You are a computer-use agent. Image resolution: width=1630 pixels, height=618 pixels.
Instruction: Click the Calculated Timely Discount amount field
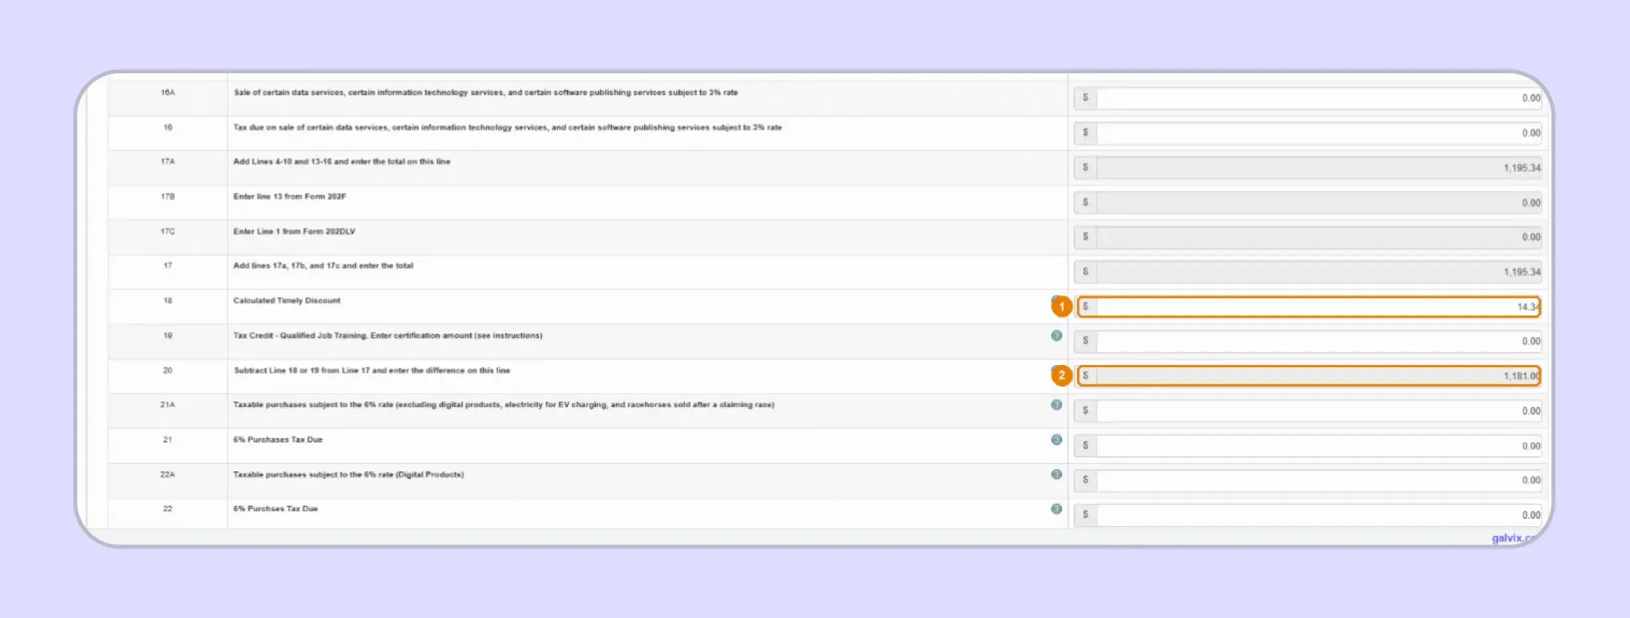click(1318, 306)
